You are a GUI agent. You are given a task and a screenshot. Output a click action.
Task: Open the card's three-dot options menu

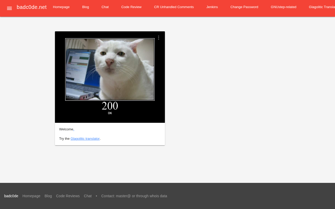tap(159, 38)
